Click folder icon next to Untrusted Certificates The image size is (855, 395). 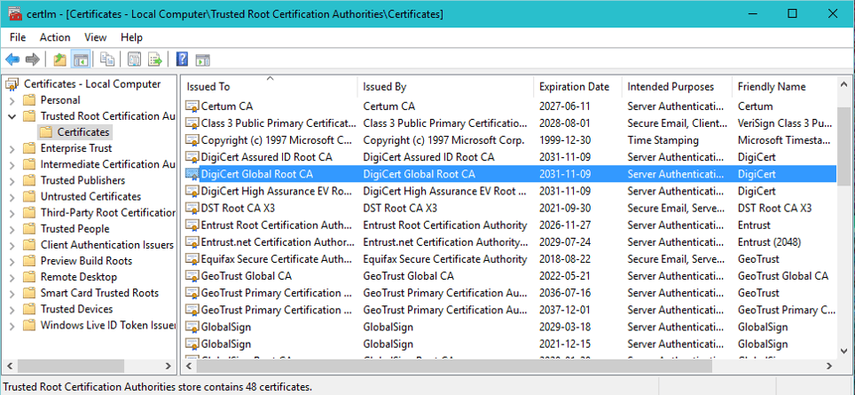tap(30, 196)
